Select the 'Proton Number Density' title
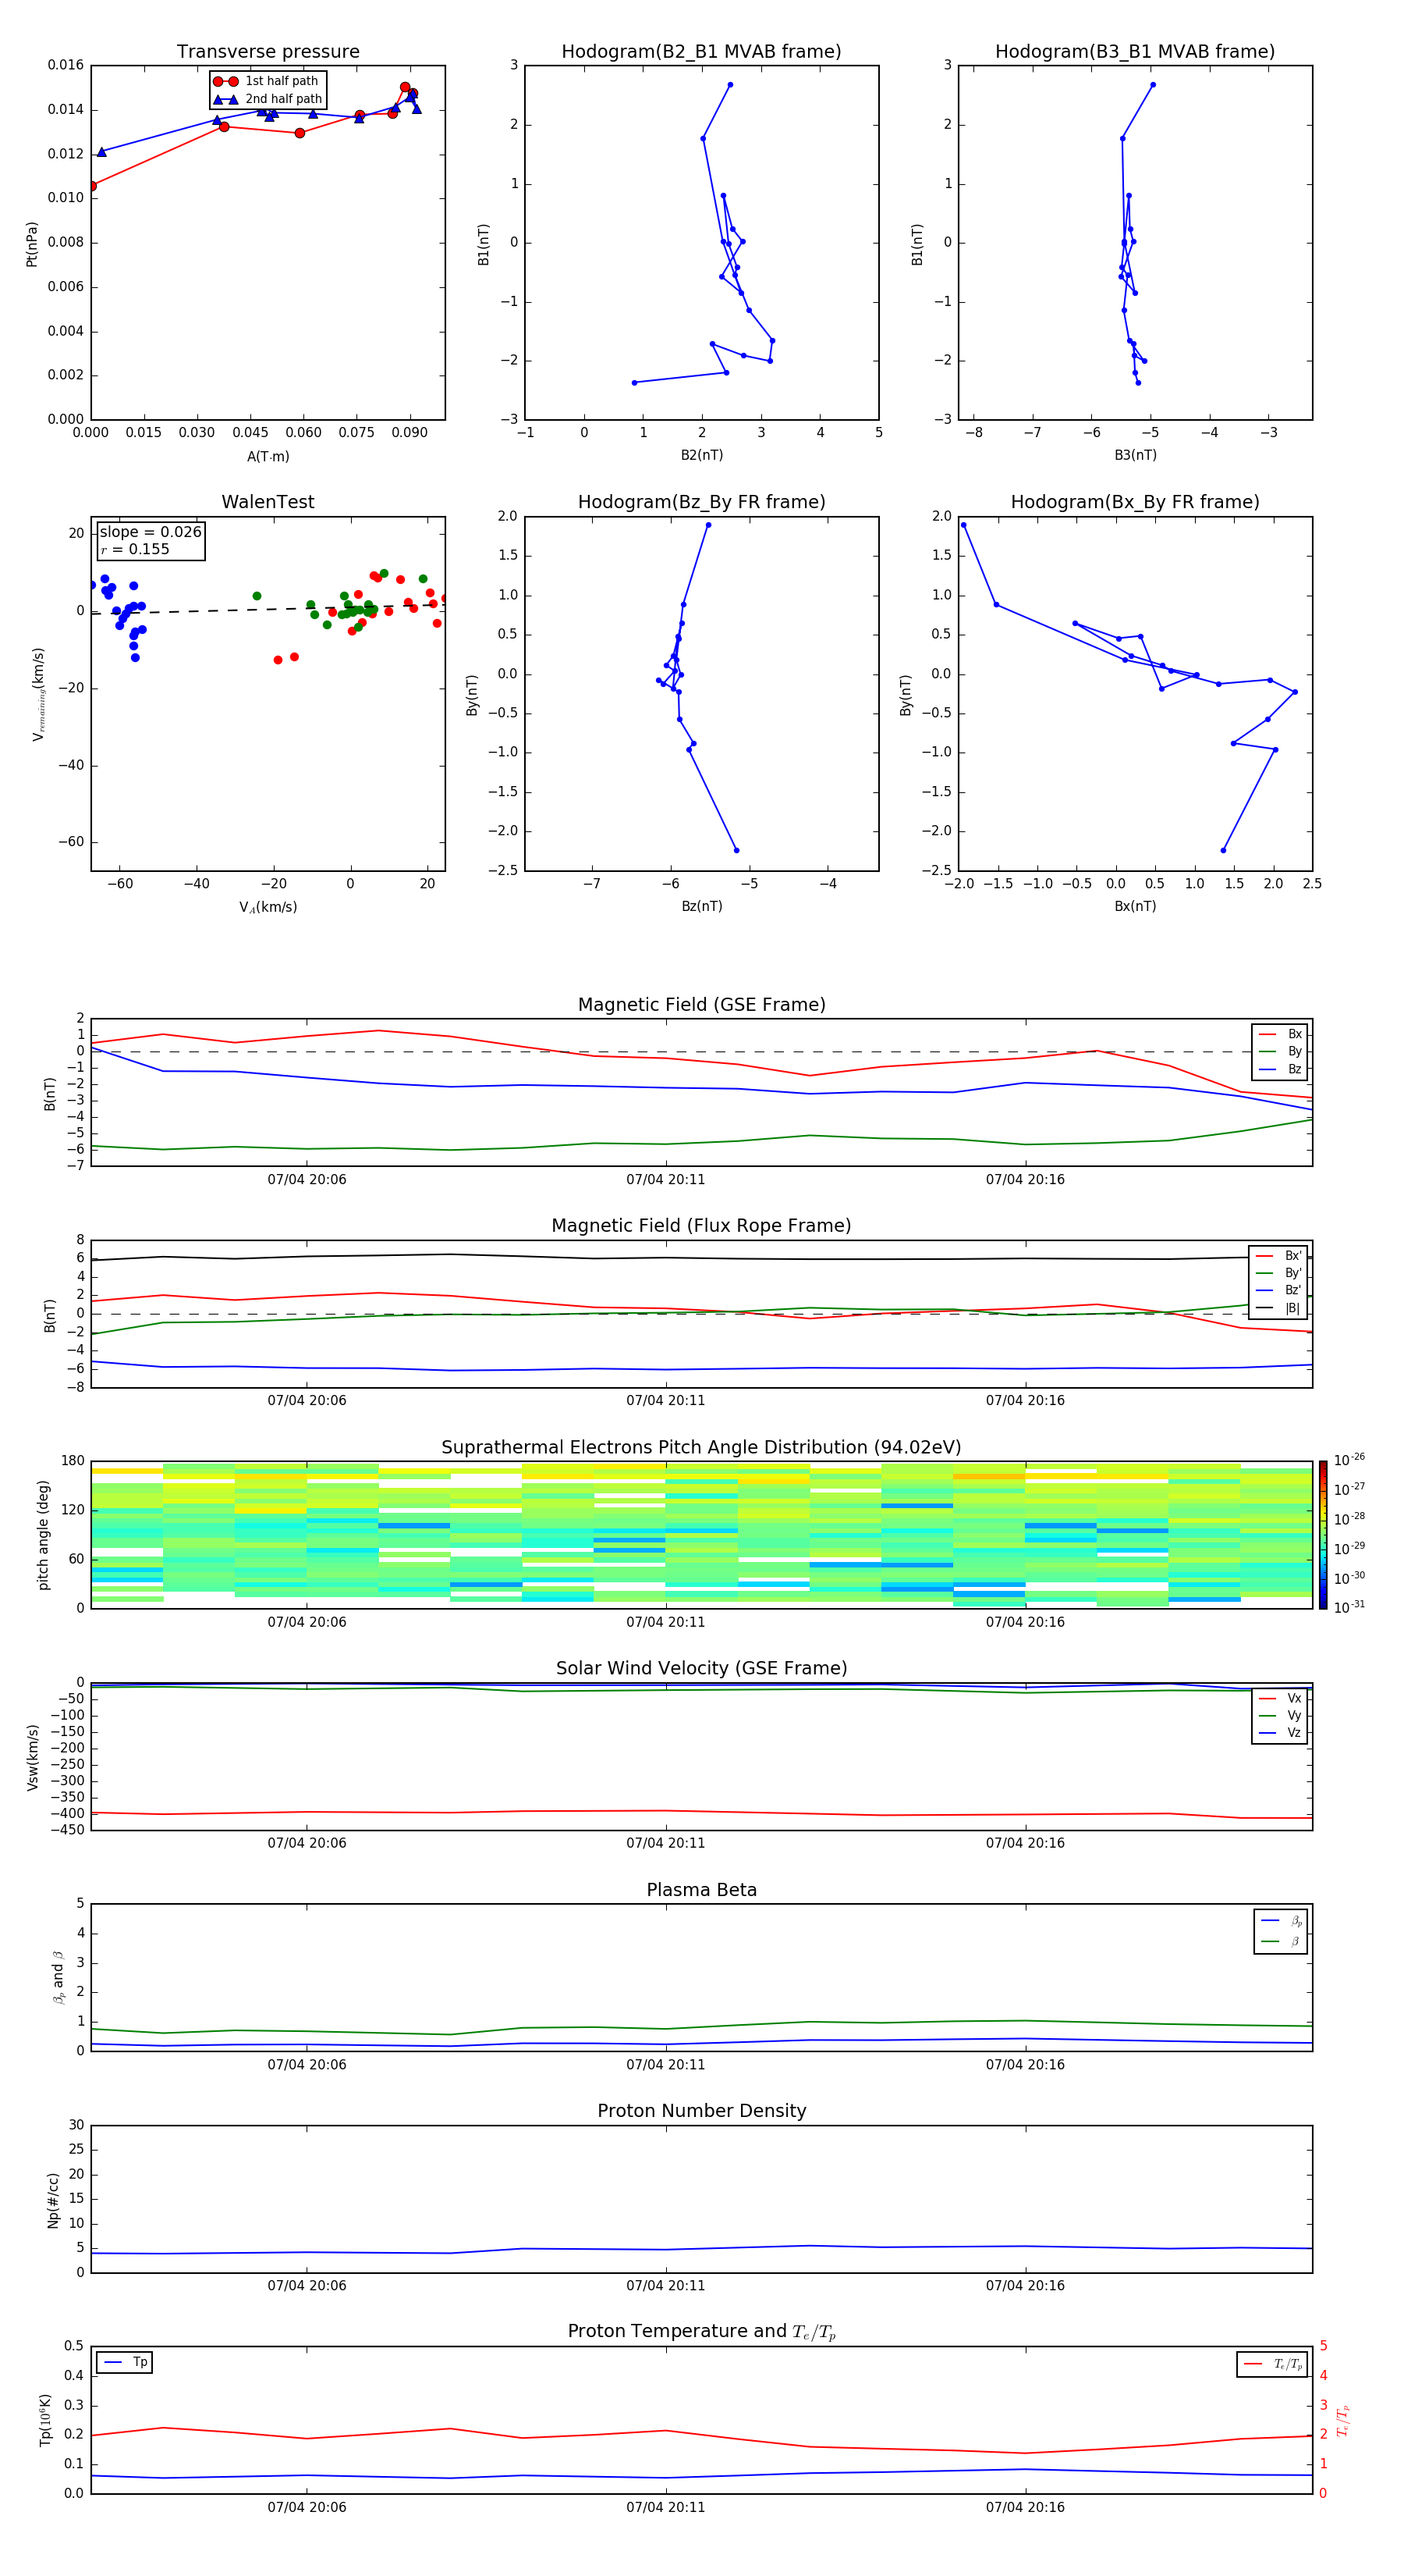Image resolution: width=1404 pixels, height=2576 pixels. pyautogui.click(x=701, y=2112)
